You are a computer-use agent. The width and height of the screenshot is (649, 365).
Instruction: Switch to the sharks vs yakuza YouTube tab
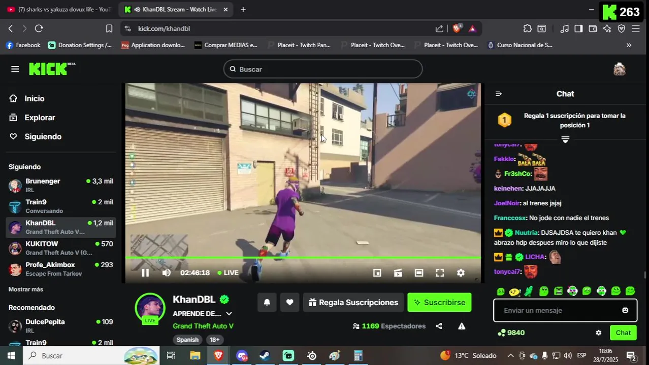60,9
